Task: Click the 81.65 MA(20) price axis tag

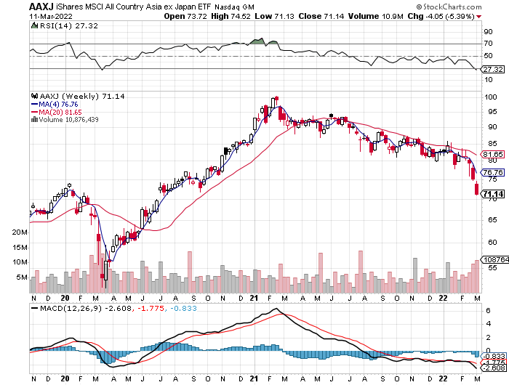Action: [494, 154]
